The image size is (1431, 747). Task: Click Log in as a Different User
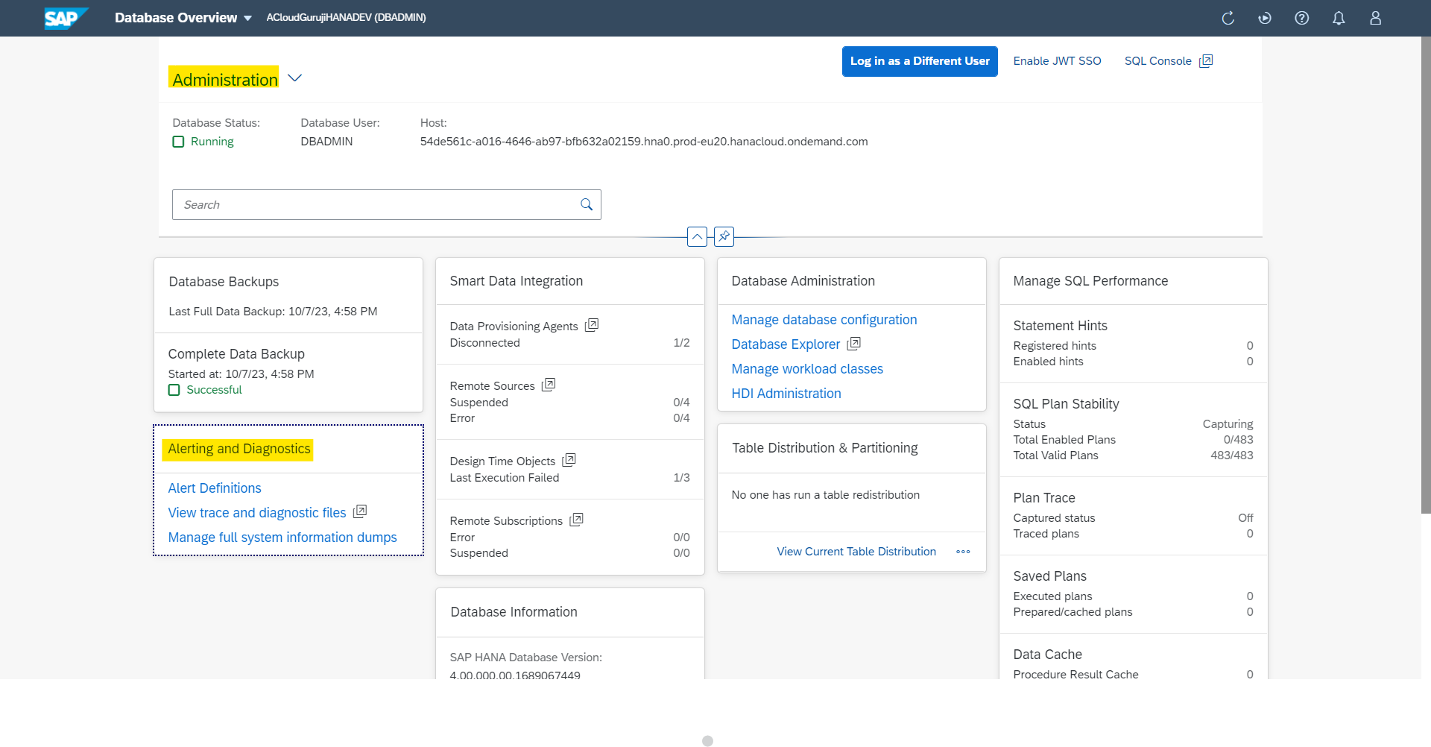tap(920, 61)
